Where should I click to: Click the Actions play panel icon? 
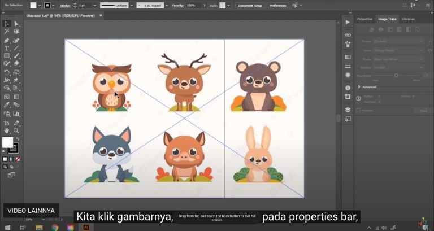pyautogui.click(x=348, y=22)
